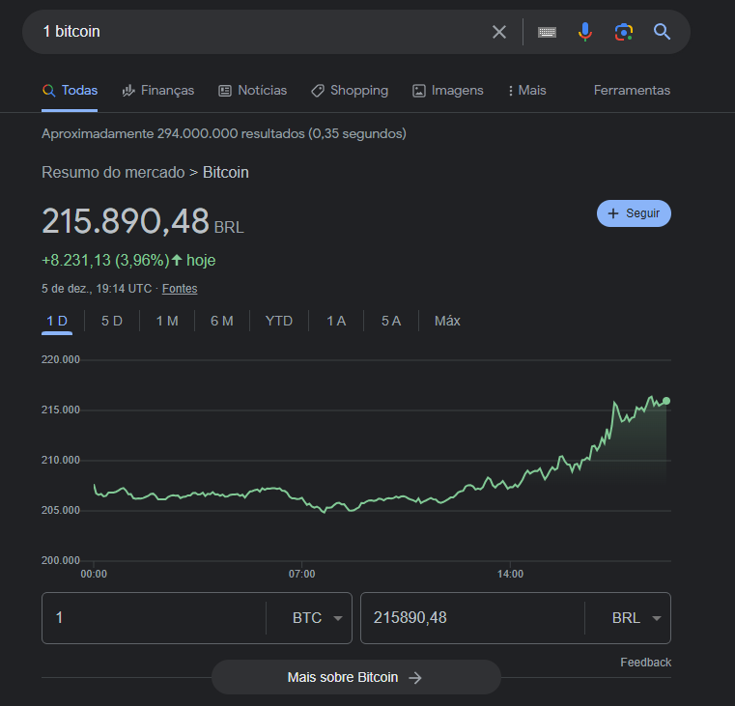The height and width of the screenshot is (706, 735).
Task: Select the YTD chart range
Action: tap(279, 321)
